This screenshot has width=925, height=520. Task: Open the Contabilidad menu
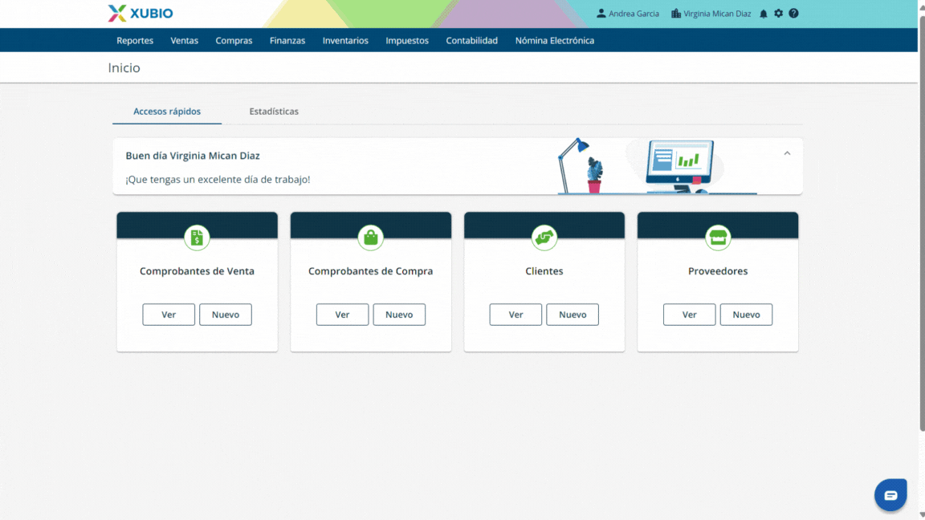[472, 41]
